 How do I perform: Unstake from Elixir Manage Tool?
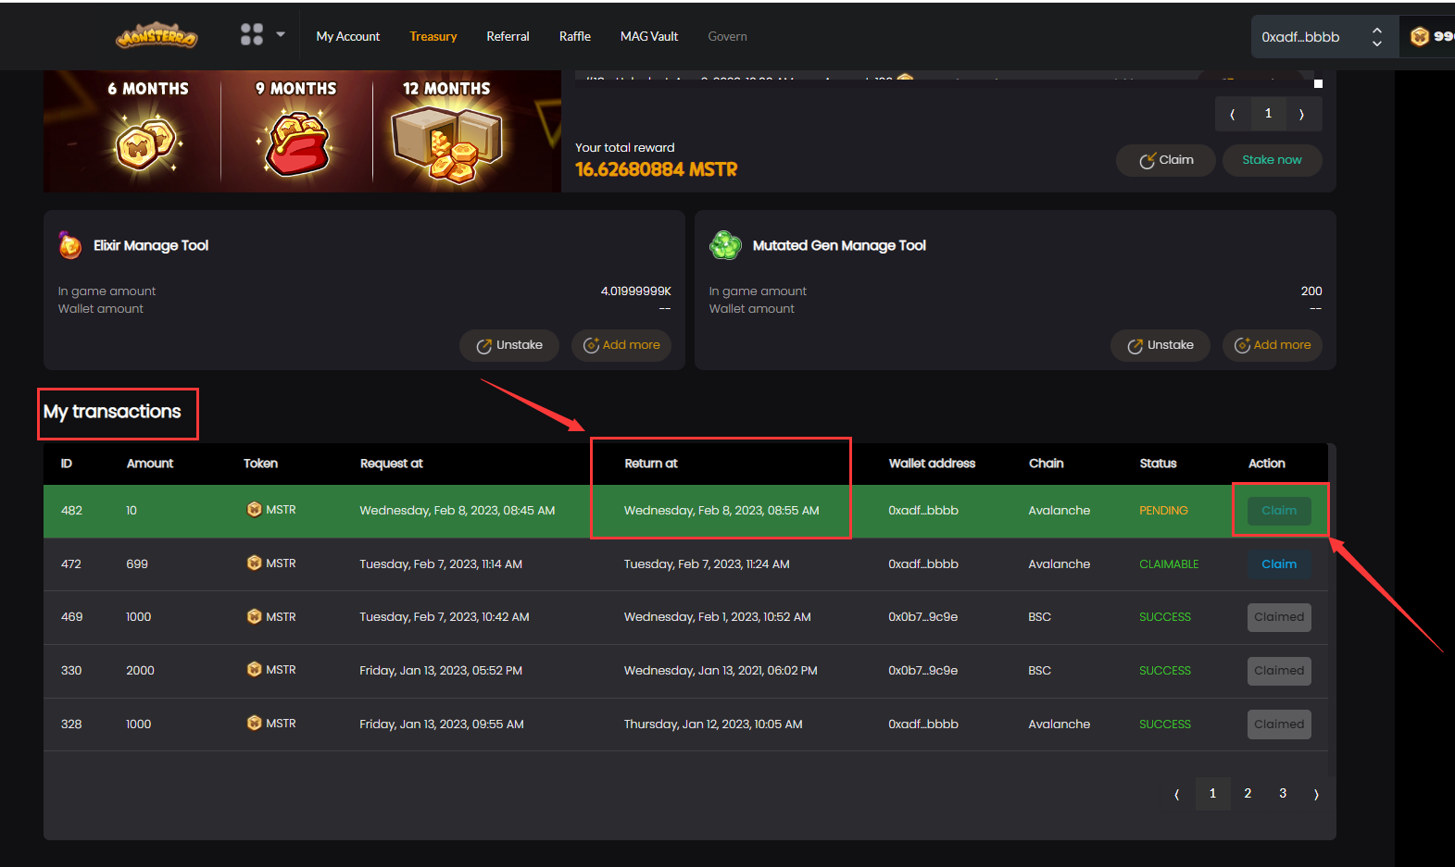509,345
